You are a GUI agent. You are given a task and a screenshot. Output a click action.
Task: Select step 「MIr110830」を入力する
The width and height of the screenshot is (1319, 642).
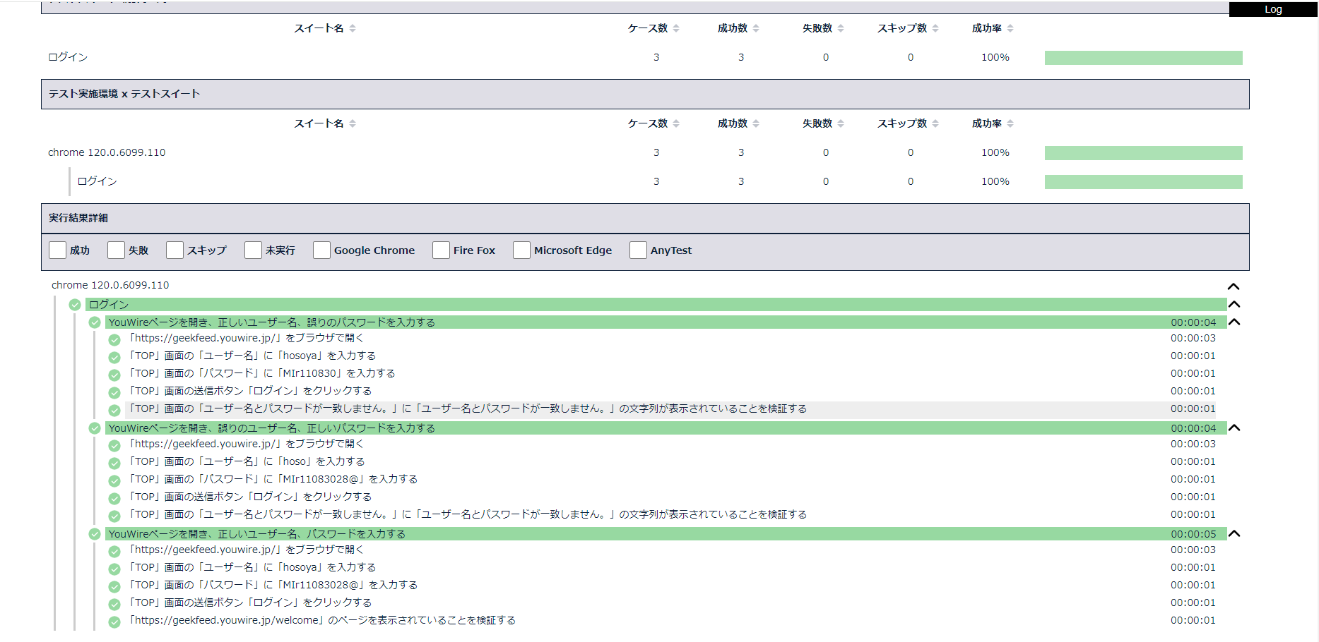tap(261, 373)
